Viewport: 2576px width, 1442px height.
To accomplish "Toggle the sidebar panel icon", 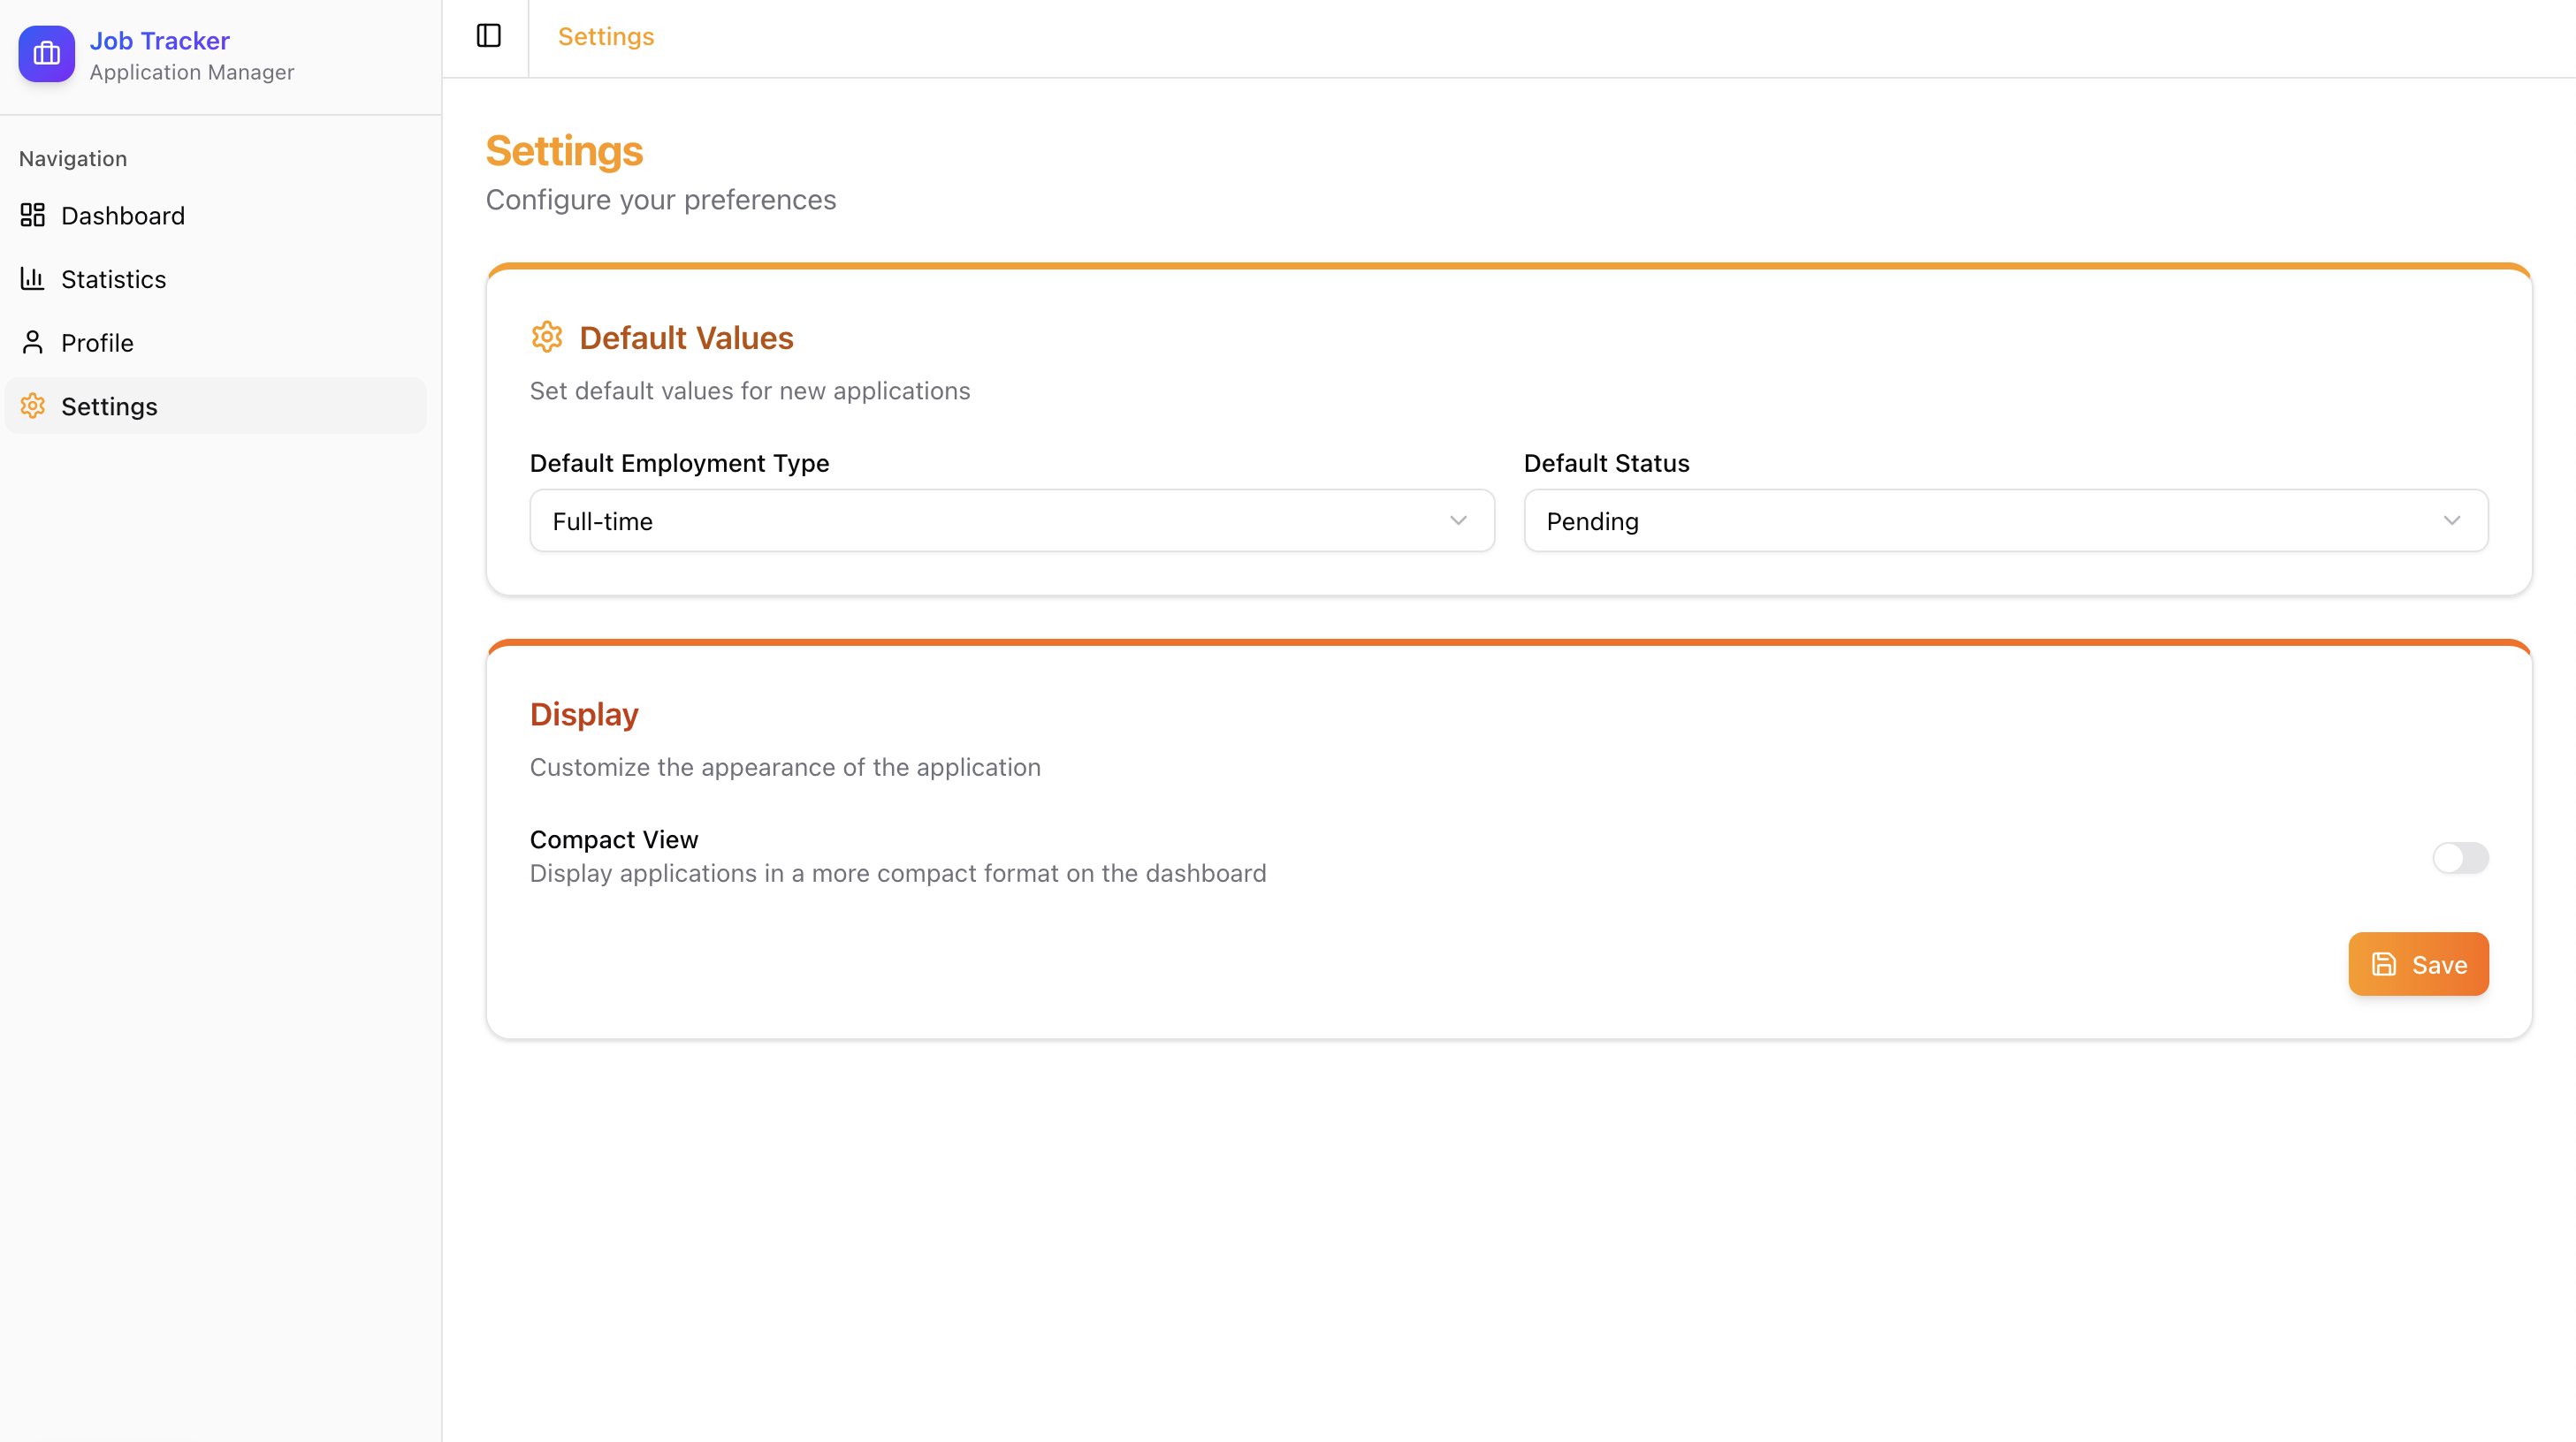I will tap(488, 36).
